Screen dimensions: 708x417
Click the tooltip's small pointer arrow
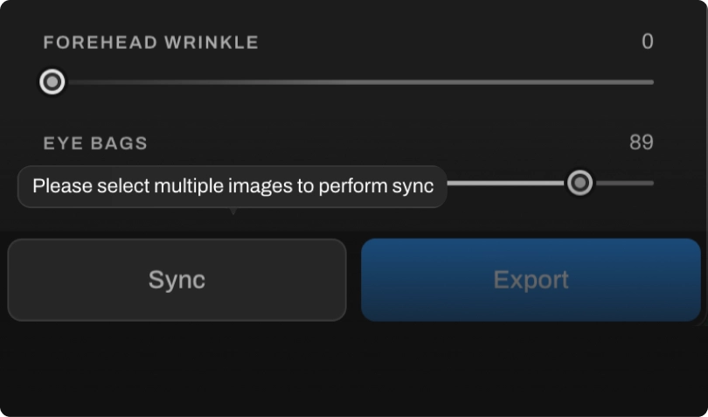tap(233, 211)
